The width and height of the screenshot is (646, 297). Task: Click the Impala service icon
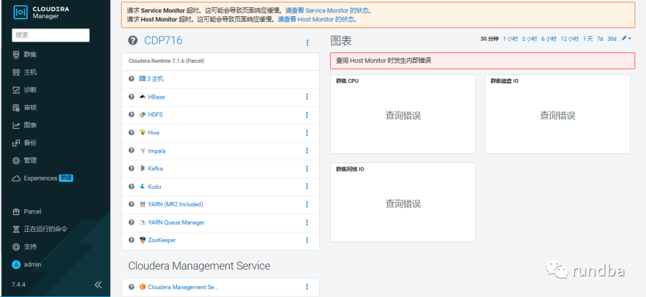point(142,151)
